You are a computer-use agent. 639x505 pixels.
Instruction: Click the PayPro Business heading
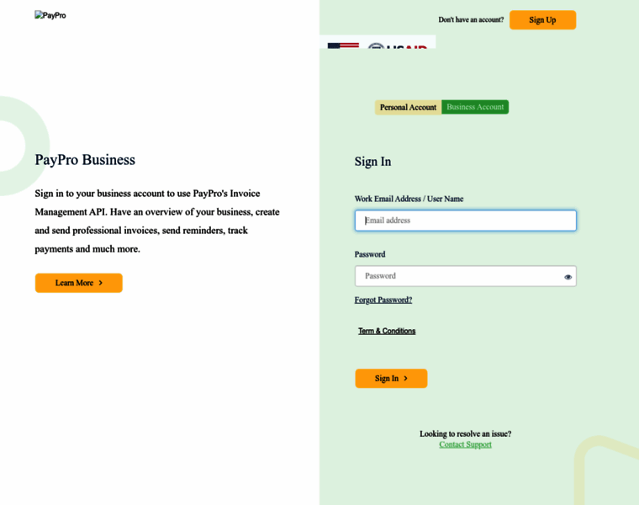click(x=85, y=159)
